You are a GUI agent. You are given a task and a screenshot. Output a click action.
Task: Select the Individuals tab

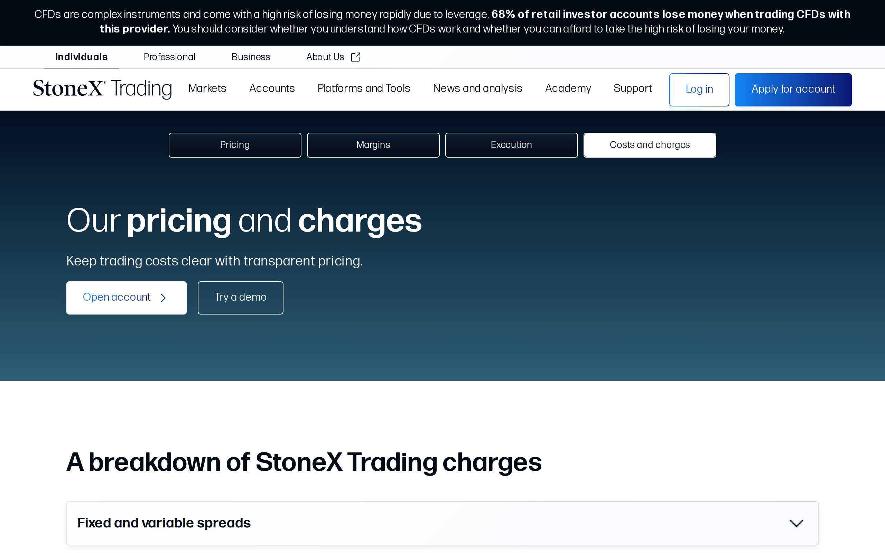82,57
